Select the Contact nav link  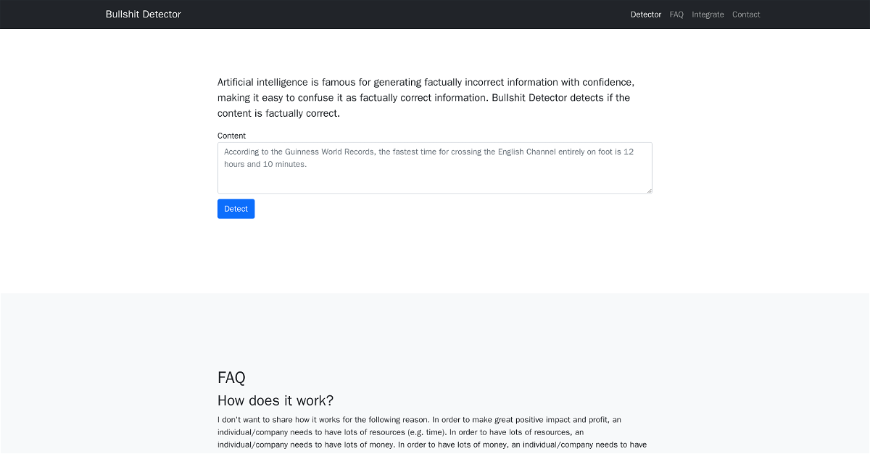pos(746,15)
